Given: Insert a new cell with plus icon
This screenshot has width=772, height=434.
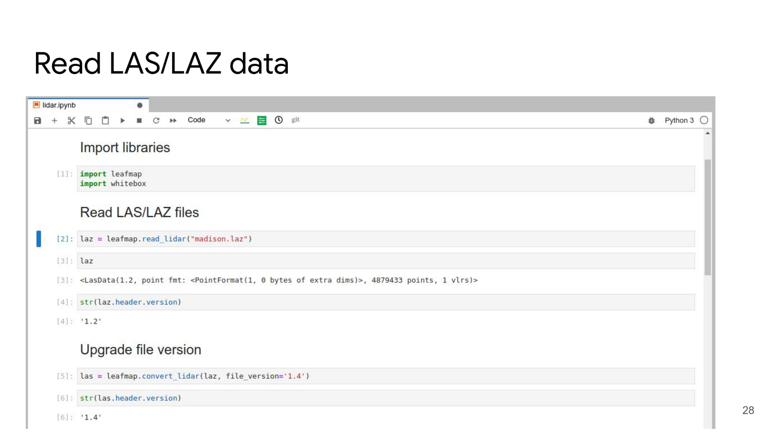Looking at the screenshot, I should (54, 121).
